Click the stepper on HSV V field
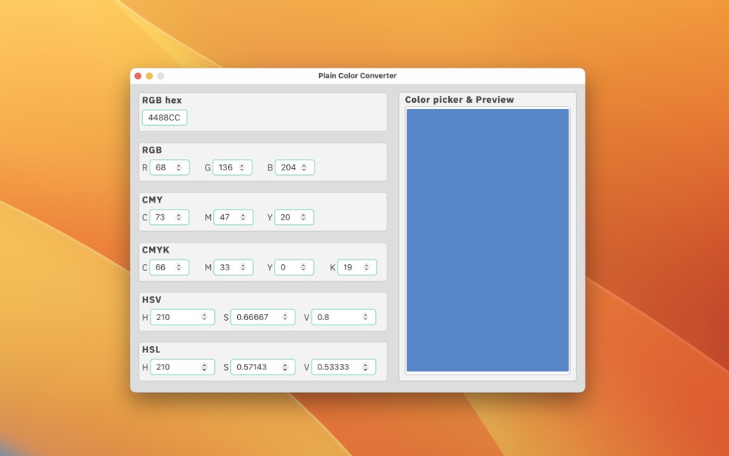Viewport: 729px width, 456px height. point(365,317)
